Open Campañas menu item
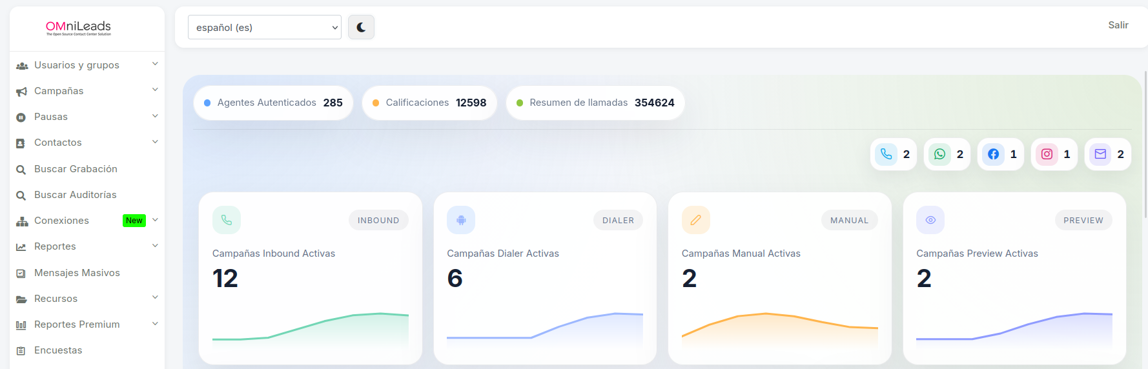This screenshot has height=369, width=1148. [x=87, y=91]
